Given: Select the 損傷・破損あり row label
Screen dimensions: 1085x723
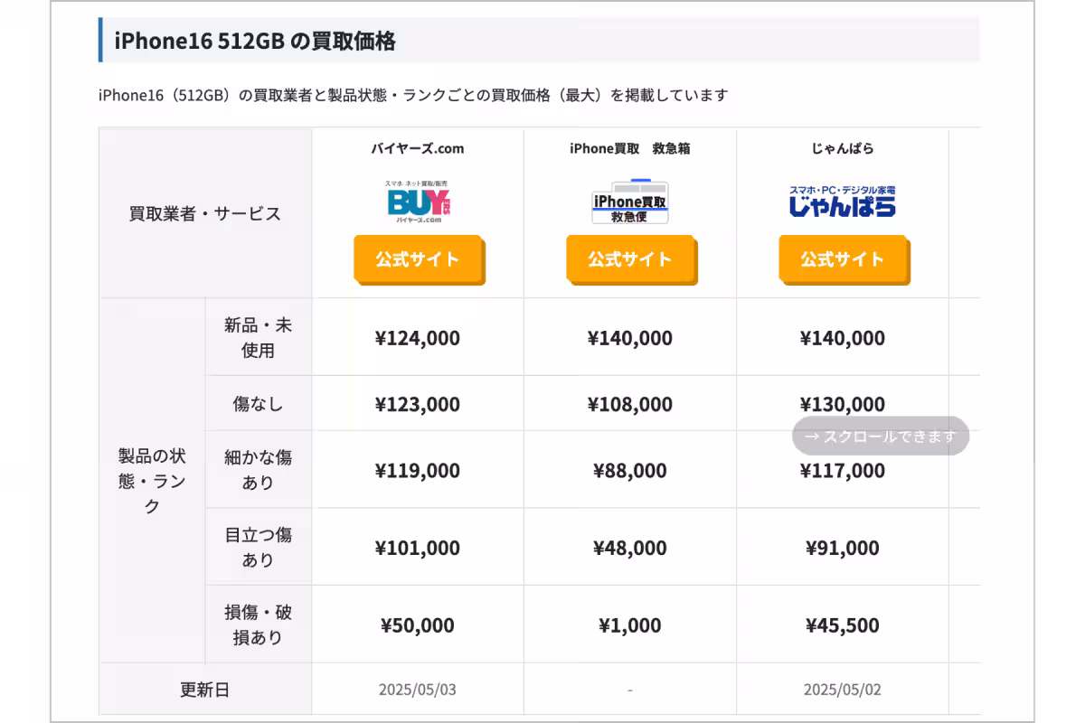Looking at the screenshot, I should click(258, 624).
